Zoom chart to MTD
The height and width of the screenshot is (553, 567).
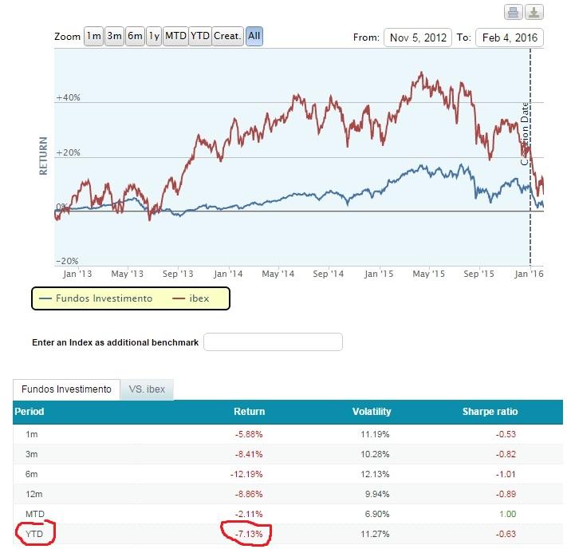point(175,37)
